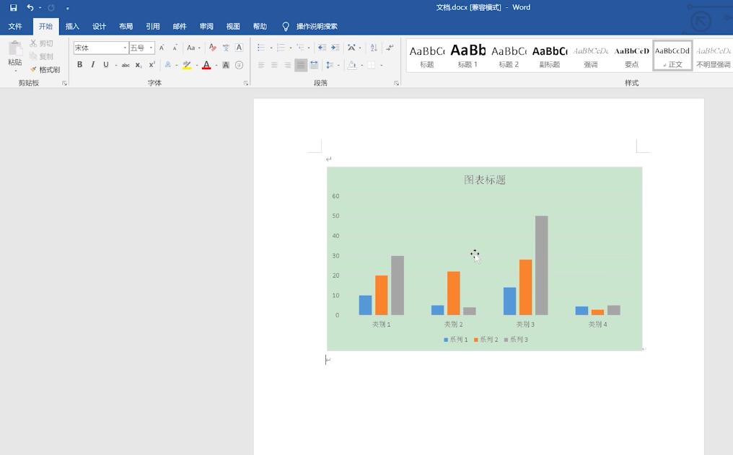
Task: Toggle Underline formatting
Action: (105, 65)
